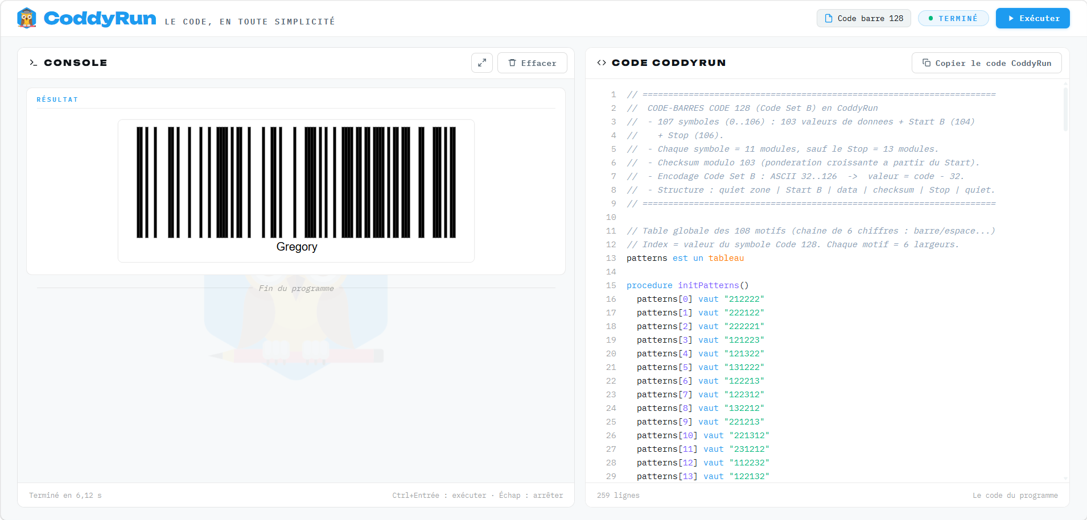Click the angle brackets icon beside CODE CODDYRUN
The image size is (1087, 520).
[602, 63]
